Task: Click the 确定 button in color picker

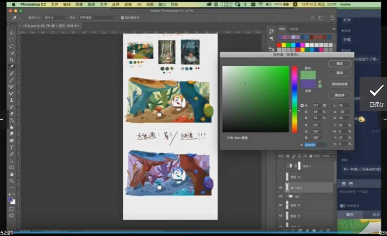Action: [340, 64]
